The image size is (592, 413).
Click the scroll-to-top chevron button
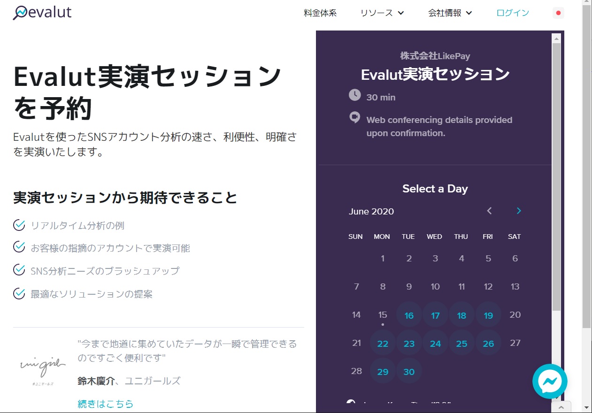(x=561, y=407)
